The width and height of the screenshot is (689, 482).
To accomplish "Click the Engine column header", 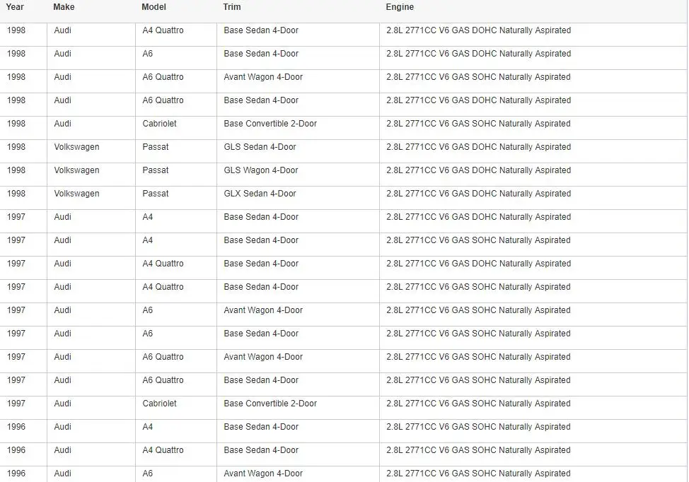I will point(400,7).
